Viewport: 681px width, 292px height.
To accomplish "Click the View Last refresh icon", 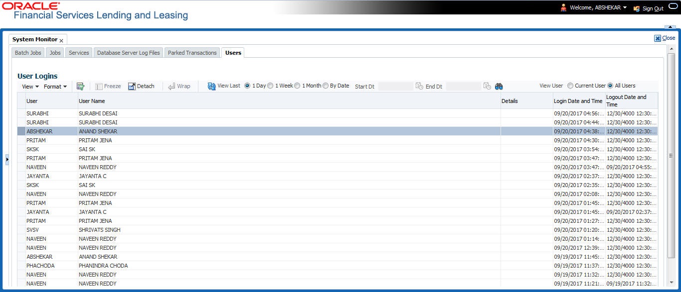I will [x=211, y=86].
